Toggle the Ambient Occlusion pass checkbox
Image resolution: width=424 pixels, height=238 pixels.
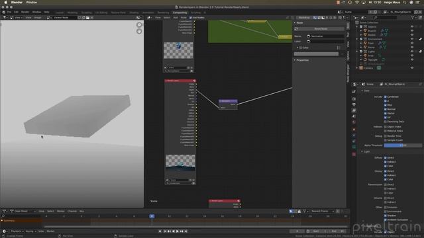pyautogui.click(x=386, y=219)
